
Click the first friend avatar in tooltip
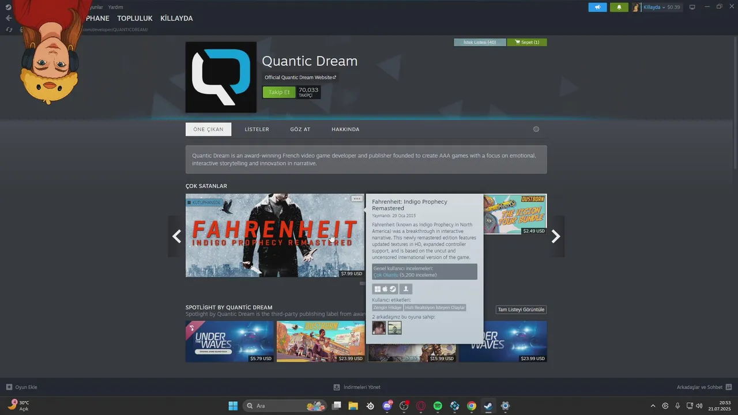point(379,328)
